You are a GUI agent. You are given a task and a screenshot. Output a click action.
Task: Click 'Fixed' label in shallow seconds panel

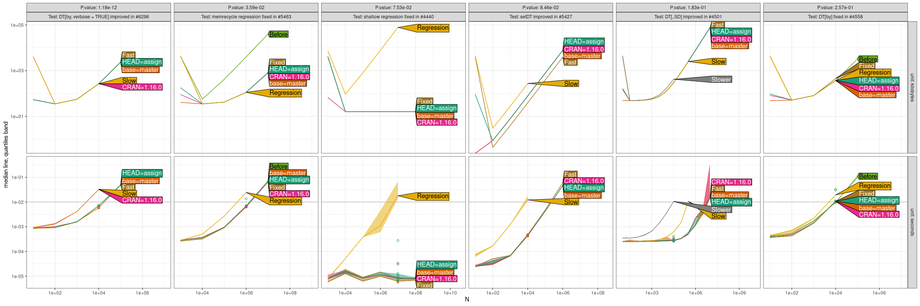425,285
